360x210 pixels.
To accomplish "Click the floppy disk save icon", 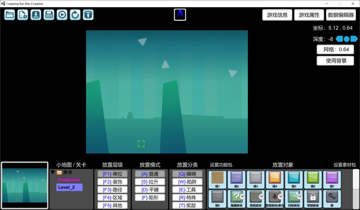I will point(49,15).
